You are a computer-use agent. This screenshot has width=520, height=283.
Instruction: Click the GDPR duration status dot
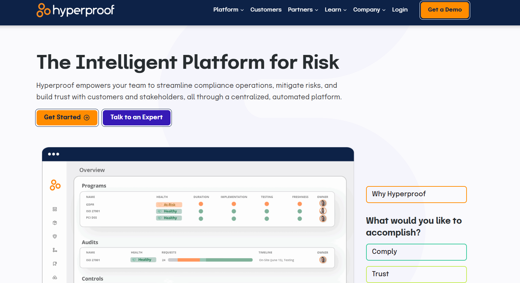coord(201,204)
